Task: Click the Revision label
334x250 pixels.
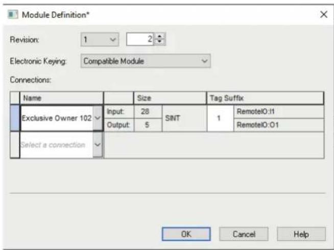Action: (x=25, y=40)
